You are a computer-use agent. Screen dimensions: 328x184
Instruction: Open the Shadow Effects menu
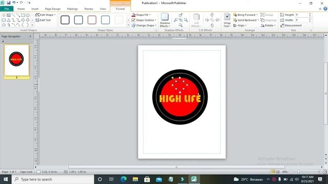[165, 20]
